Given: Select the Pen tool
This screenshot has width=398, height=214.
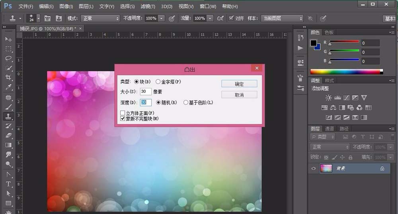Looking at the screenshot, I should click(x=8, y=175).
